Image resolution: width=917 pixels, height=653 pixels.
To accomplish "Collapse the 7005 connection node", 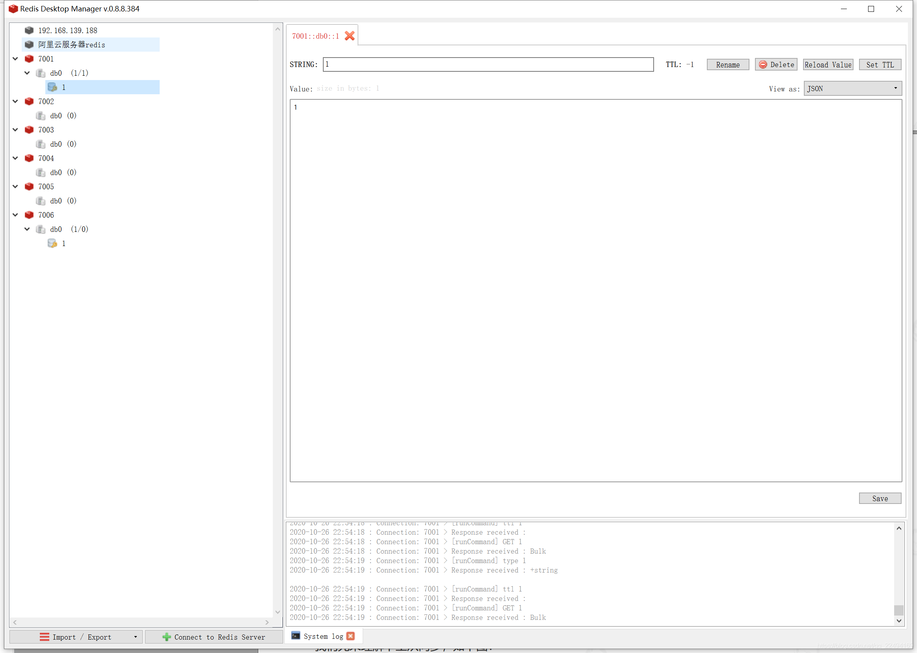I will [15, 187].
